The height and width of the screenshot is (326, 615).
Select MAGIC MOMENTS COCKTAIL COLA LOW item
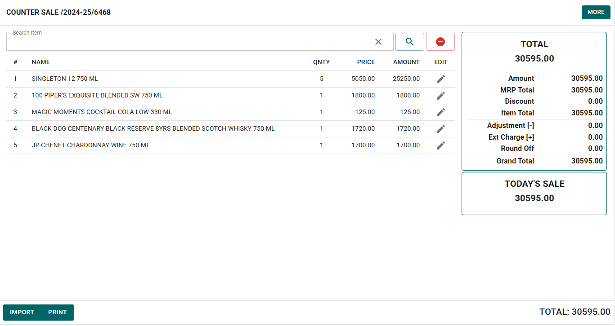102,112
